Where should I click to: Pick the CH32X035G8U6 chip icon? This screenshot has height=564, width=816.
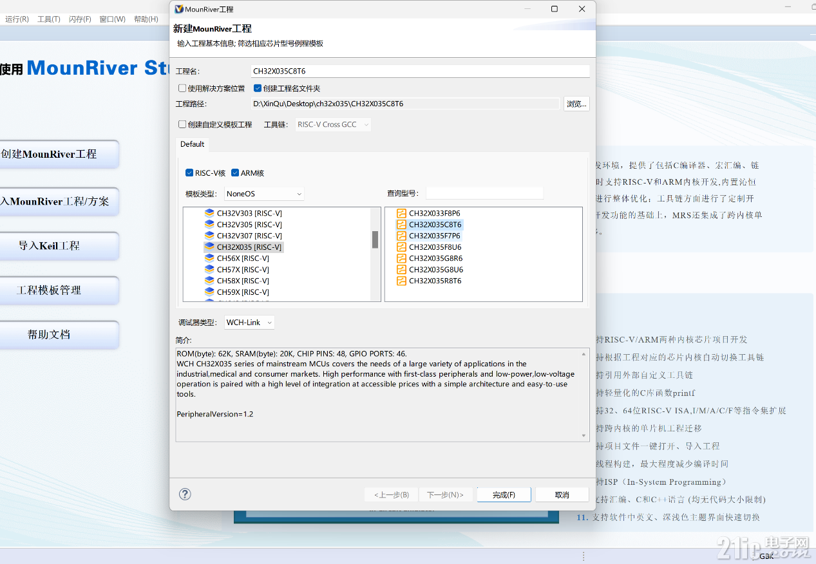click(x=401, y=270)
